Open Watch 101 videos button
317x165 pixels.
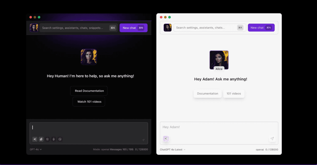(89, 102)
